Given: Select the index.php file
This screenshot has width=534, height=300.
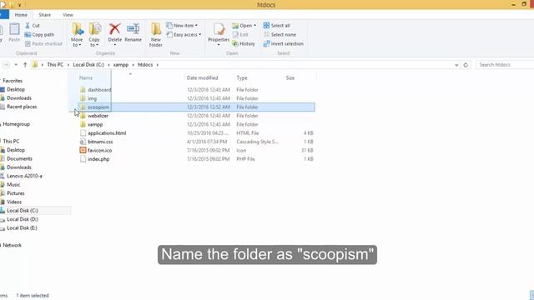Looking at the screenshot, I should coord(98,159).
